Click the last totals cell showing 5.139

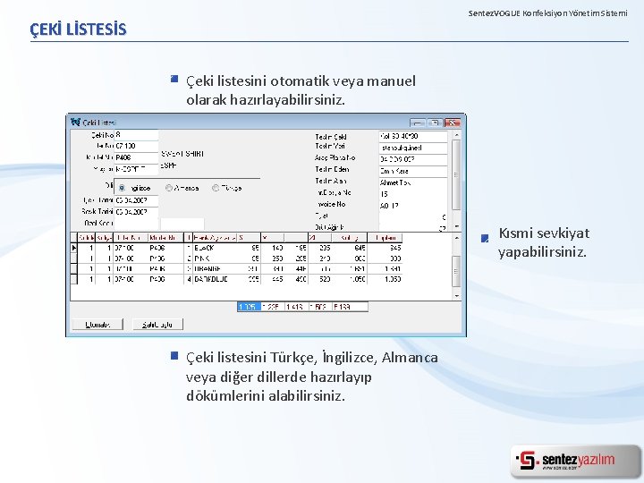pyautogui.click(x=350, y=307)
